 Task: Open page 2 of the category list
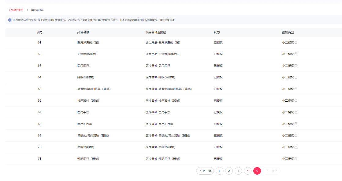click(229, 171)
